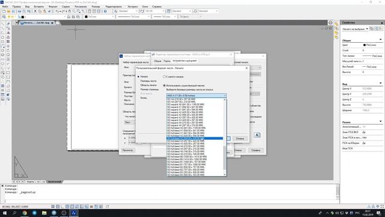Click Отмена in the custom sheet format dialog
385x217 pixels.
point(240,139)
